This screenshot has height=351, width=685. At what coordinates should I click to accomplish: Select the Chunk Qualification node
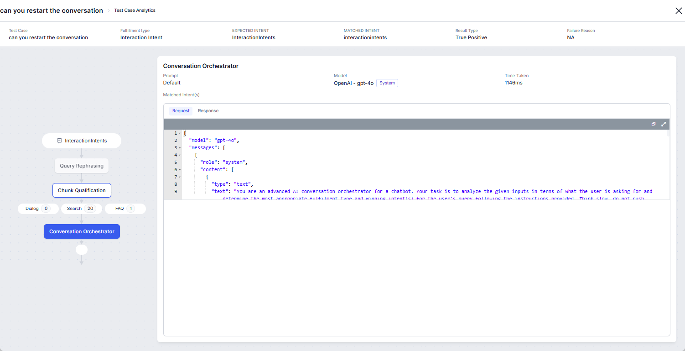82,190
